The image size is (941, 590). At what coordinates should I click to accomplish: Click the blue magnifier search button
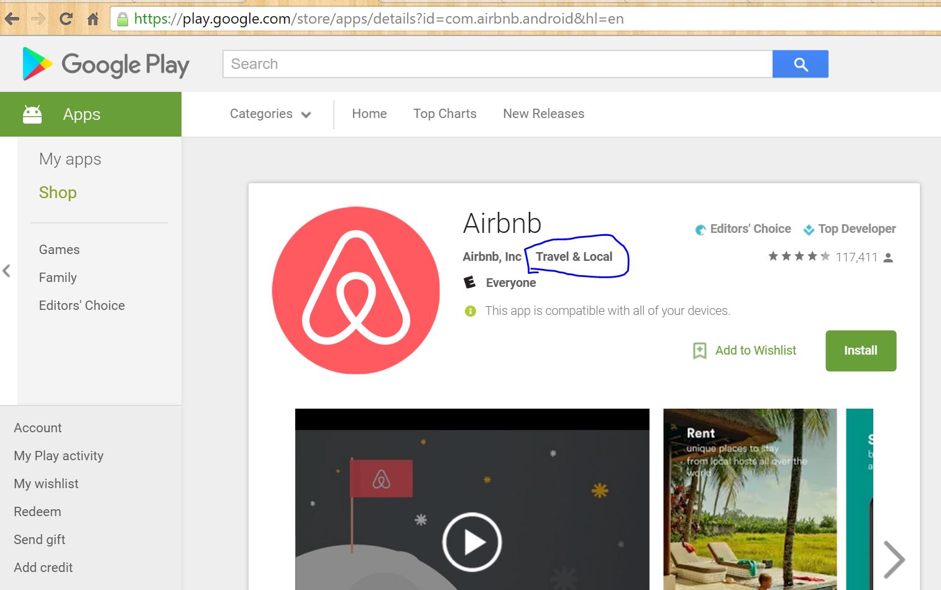801,64
